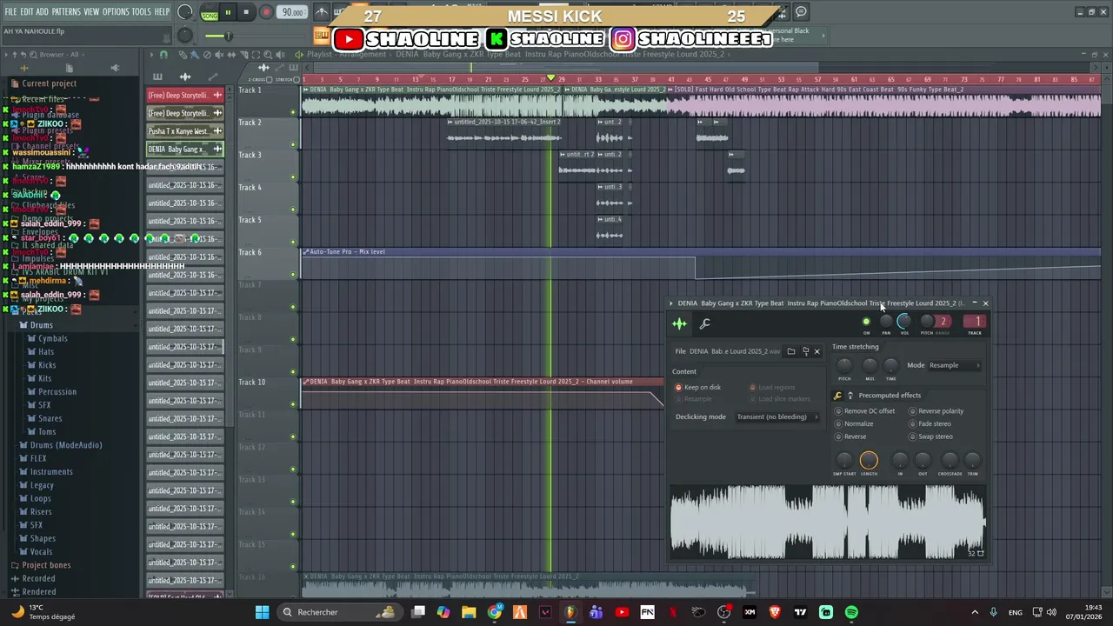Open Spotify from the taskbar
This screenshot has width=1113, height=626.
click(851, 612)
